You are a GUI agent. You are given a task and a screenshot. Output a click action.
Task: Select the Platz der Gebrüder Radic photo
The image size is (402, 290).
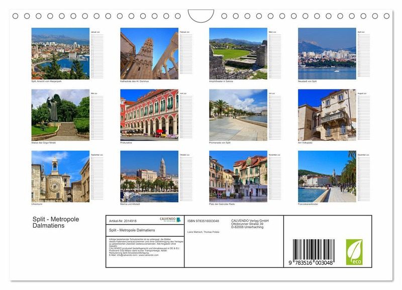click(x=238, y=176)
